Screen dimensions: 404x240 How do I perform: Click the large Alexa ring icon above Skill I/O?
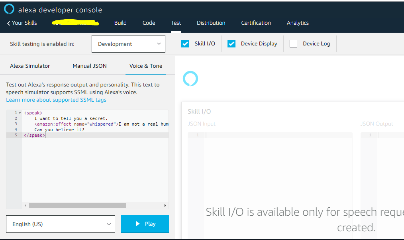coord(190,79)
